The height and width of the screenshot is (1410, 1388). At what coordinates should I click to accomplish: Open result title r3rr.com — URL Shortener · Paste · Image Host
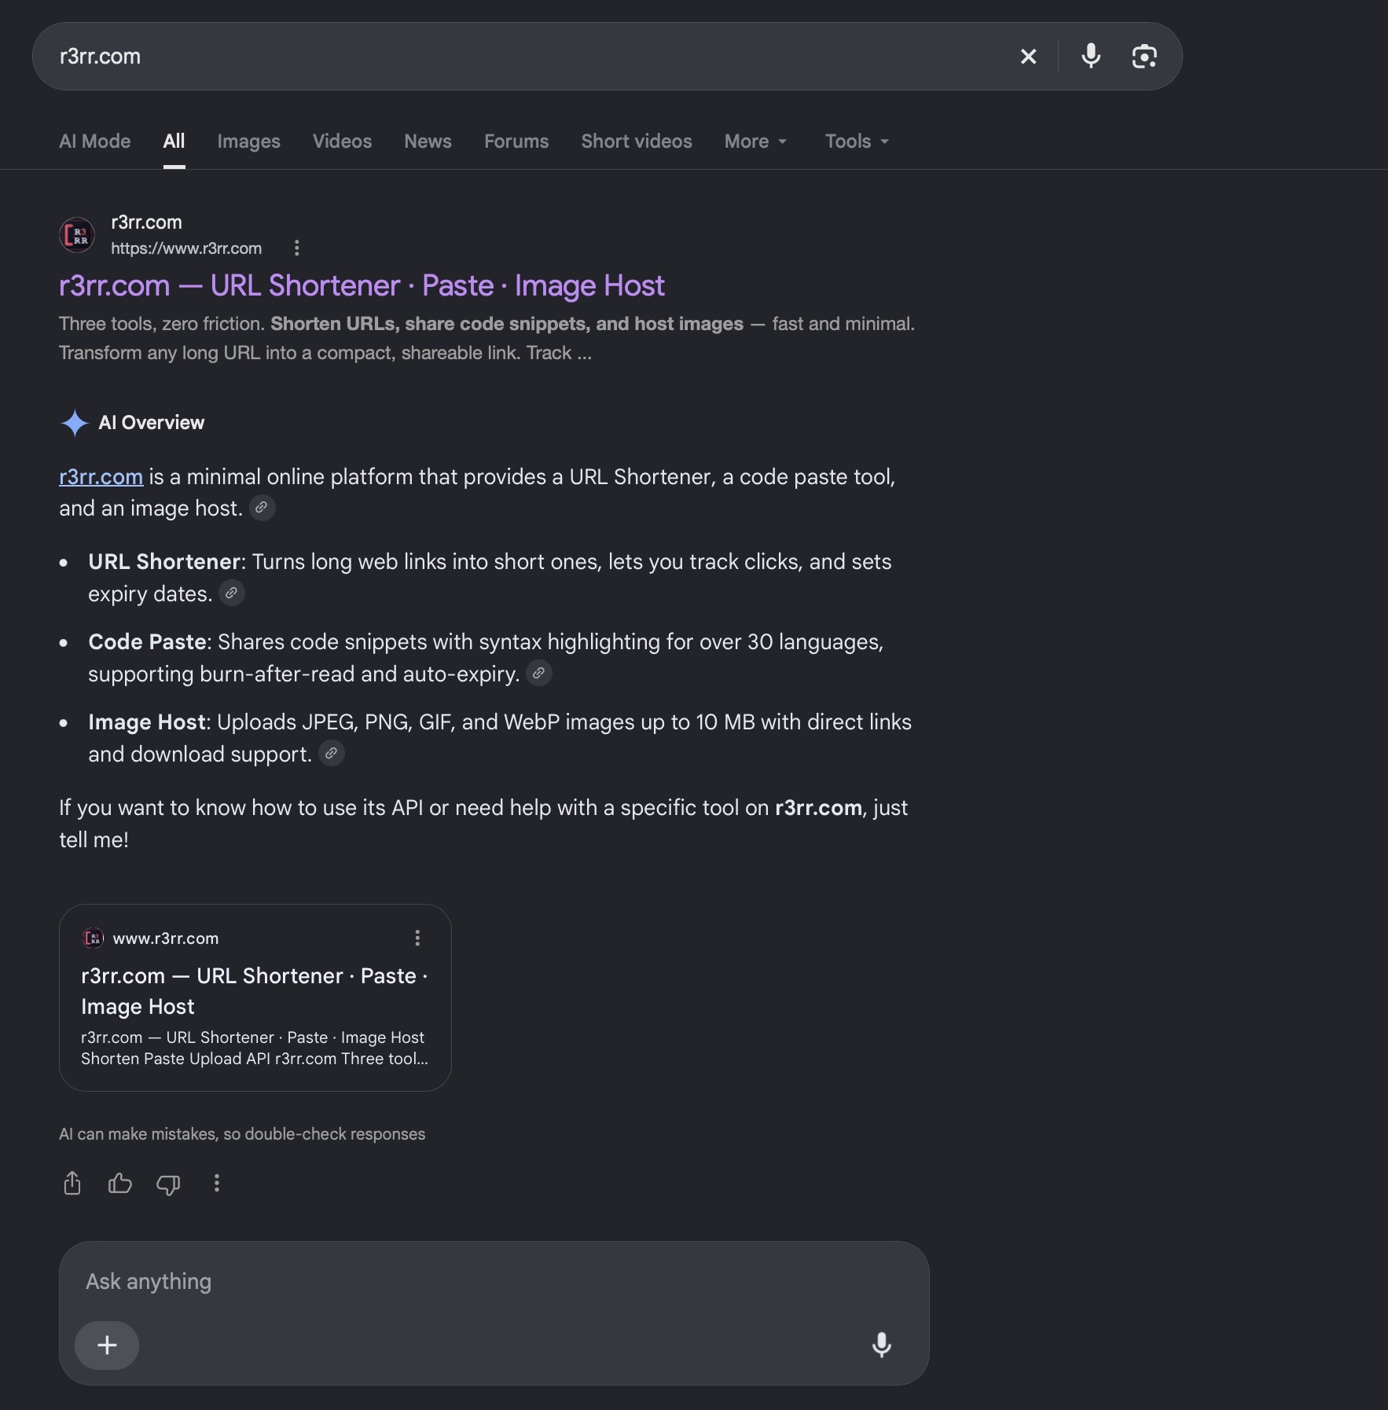point(362,286)
